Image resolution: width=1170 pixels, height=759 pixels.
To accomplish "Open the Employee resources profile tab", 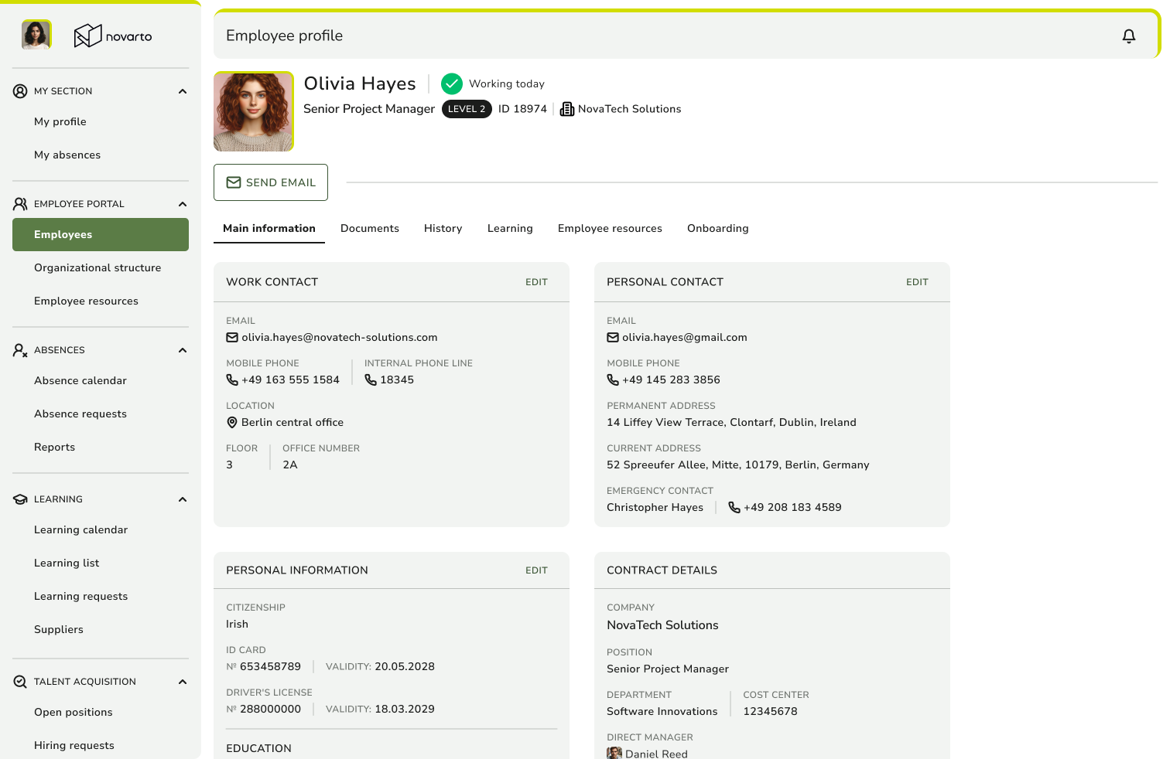I will (x=610, y=229).
